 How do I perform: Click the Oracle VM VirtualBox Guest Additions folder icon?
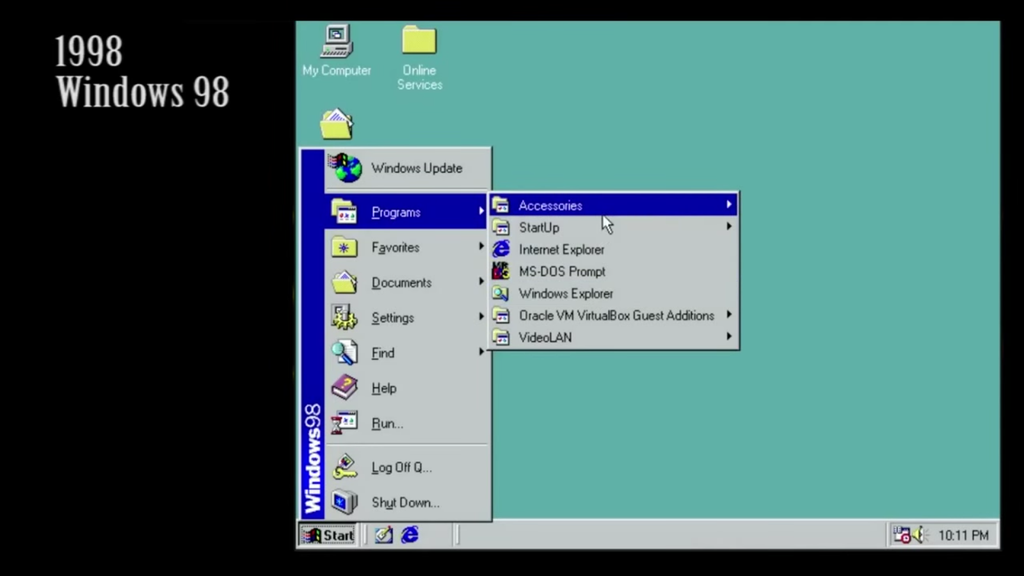click(501, 315)
